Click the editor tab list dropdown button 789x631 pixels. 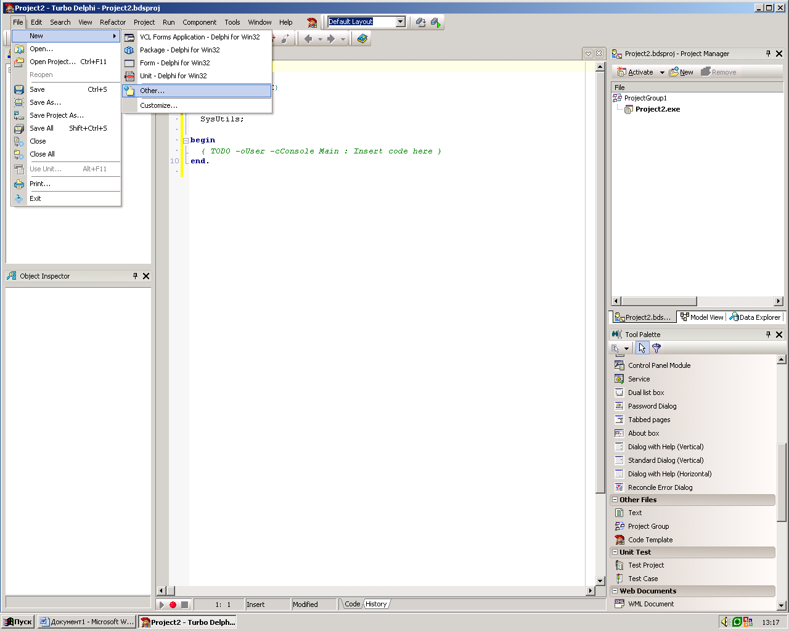tap(588, 54)
